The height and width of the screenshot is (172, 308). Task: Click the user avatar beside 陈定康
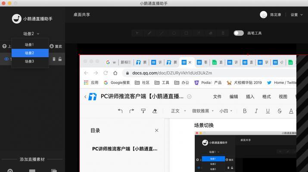point(263,15)
